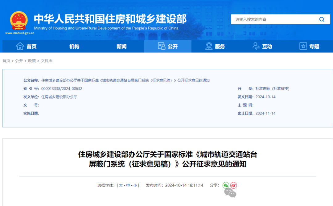Share the article via the WeChat icon

pyautogui.click(x=226, y=185)
